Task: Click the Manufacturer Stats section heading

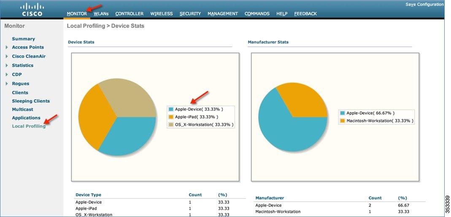Action: tap(268, 42)
